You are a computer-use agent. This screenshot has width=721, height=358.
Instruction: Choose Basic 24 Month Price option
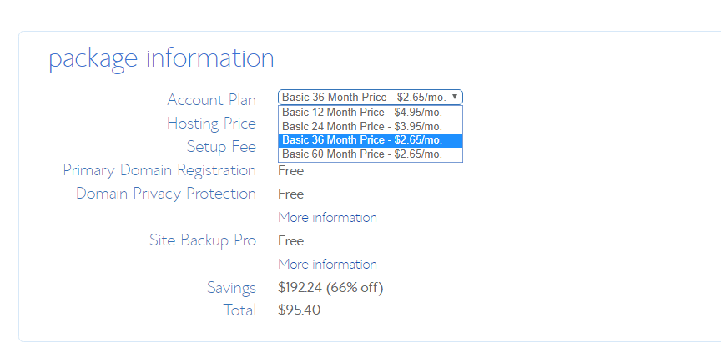pos(371,126)
